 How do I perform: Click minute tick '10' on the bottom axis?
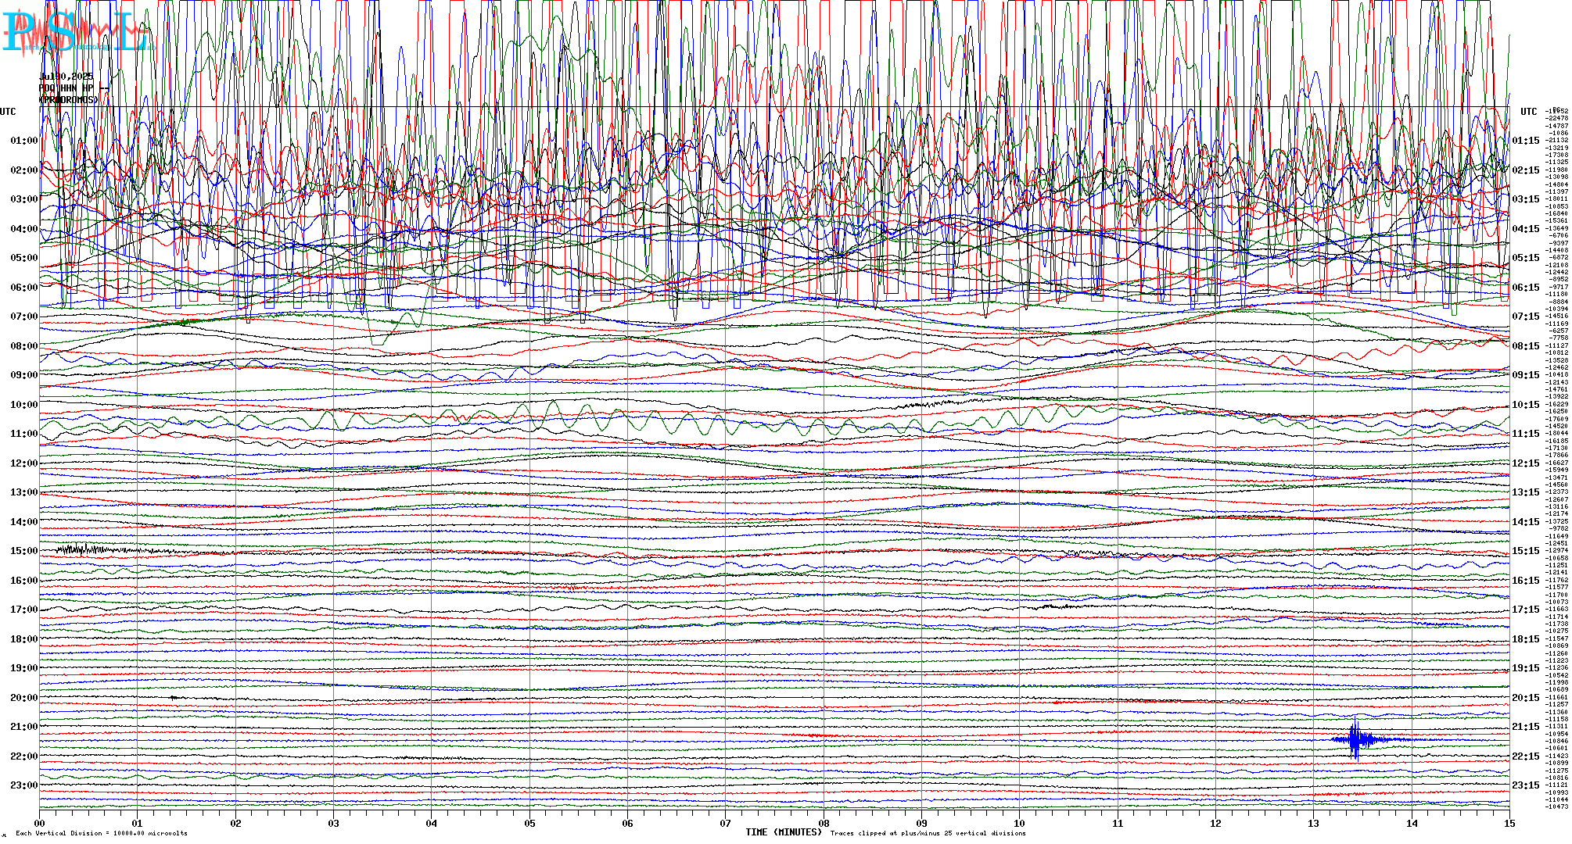pos(1019,823)
